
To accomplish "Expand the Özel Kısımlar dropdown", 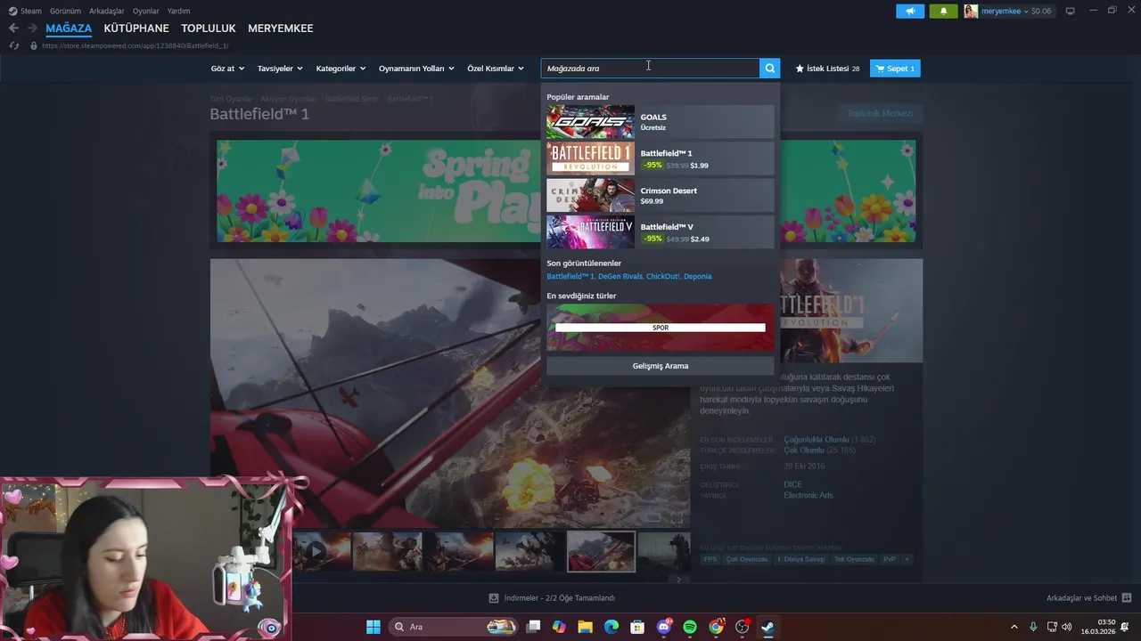I will click(x=496, y=69).
